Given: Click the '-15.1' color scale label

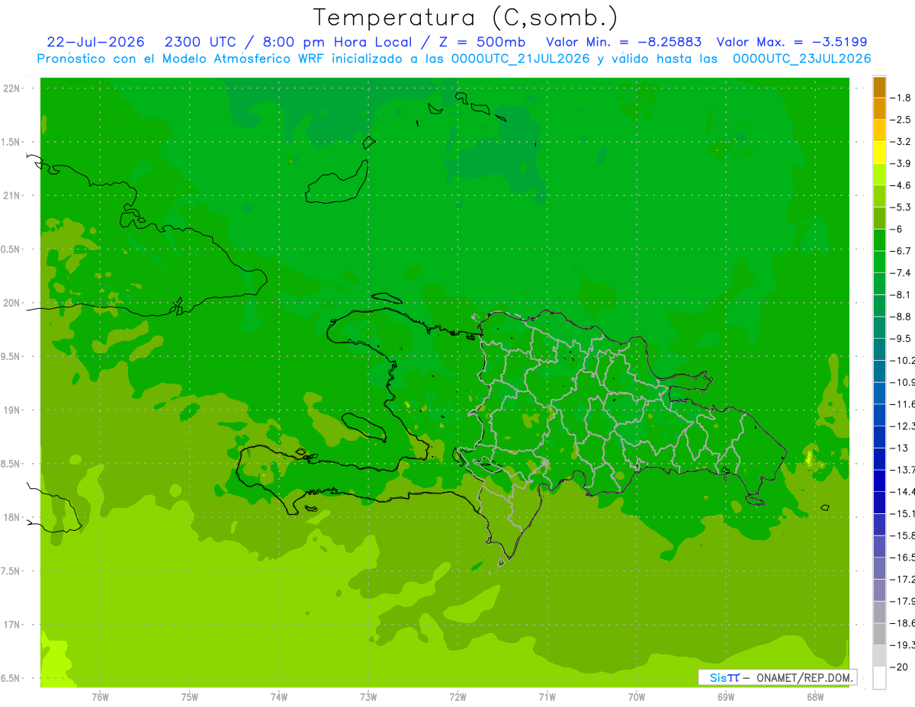Looking at the screenshot, I should point(904,513).
